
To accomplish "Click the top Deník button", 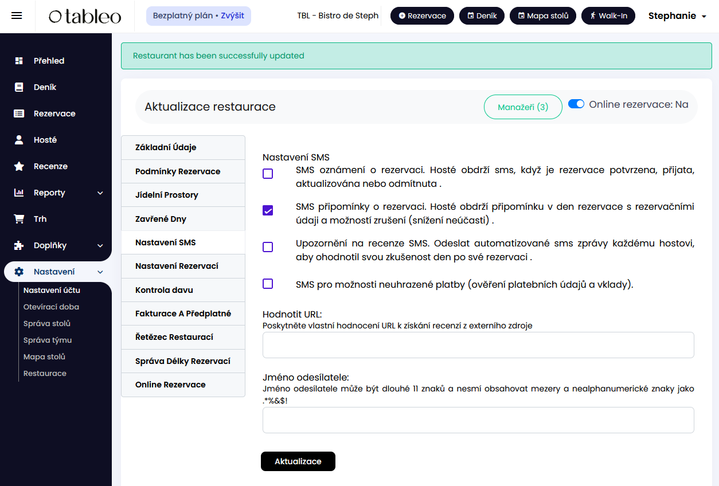I will click(482, 15).
